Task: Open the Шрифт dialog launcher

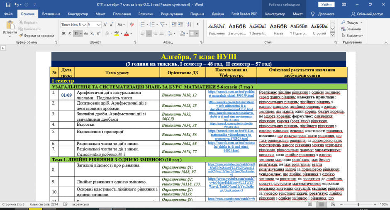Action: tap(135, 42)
